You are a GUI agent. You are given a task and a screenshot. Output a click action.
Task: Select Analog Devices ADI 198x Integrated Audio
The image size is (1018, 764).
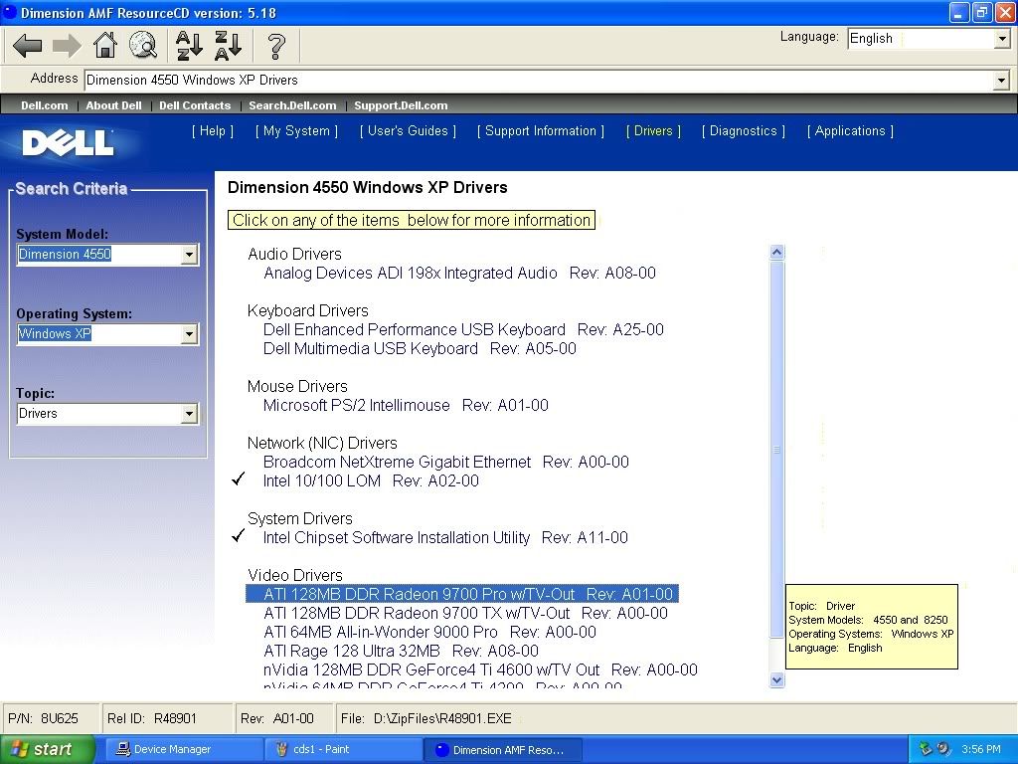(459, 273)
